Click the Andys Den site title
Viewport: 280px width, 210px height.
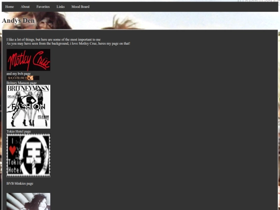[x=18, y=21]
